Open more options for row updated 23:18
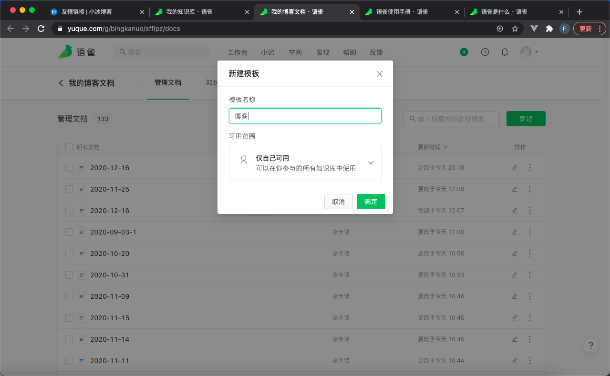The width and height of the screenshot is (610, 376). [530, 168]
